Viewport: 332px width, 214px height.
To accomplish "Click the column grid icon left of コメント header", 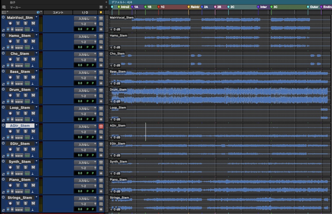I will tap(4, 12).
